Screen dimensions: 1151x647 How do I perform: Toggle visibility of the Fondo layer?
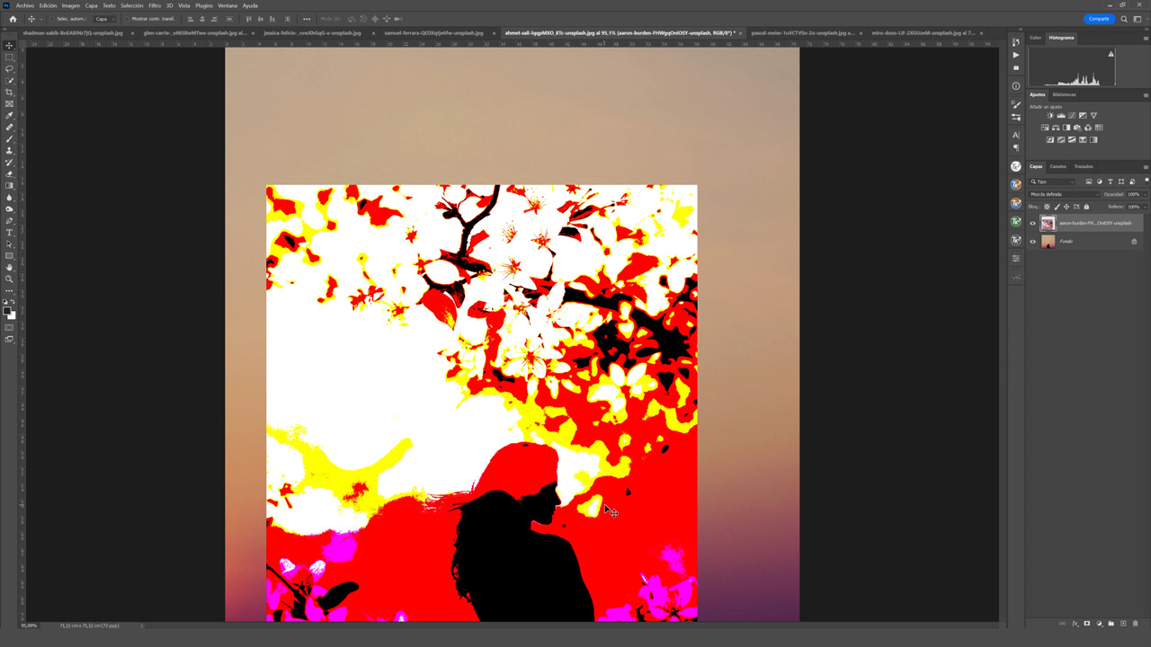[x=1032, y=241]
